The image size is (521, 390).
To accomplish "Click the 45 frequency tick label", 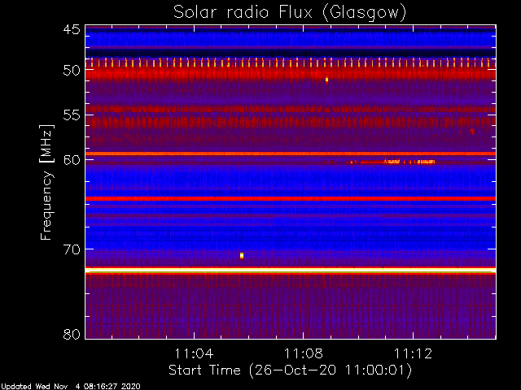I will [x=72, y=29].
